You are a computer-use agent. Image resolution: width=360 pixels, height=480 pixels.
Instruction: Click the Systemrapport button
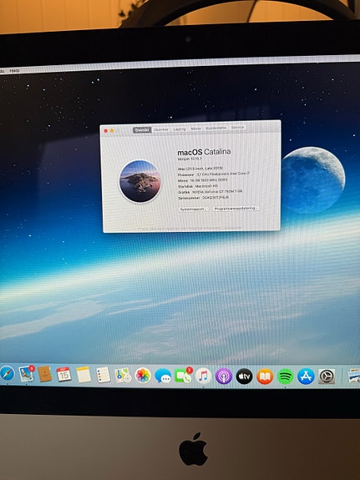pyautogui.click(x=193, y=209)
